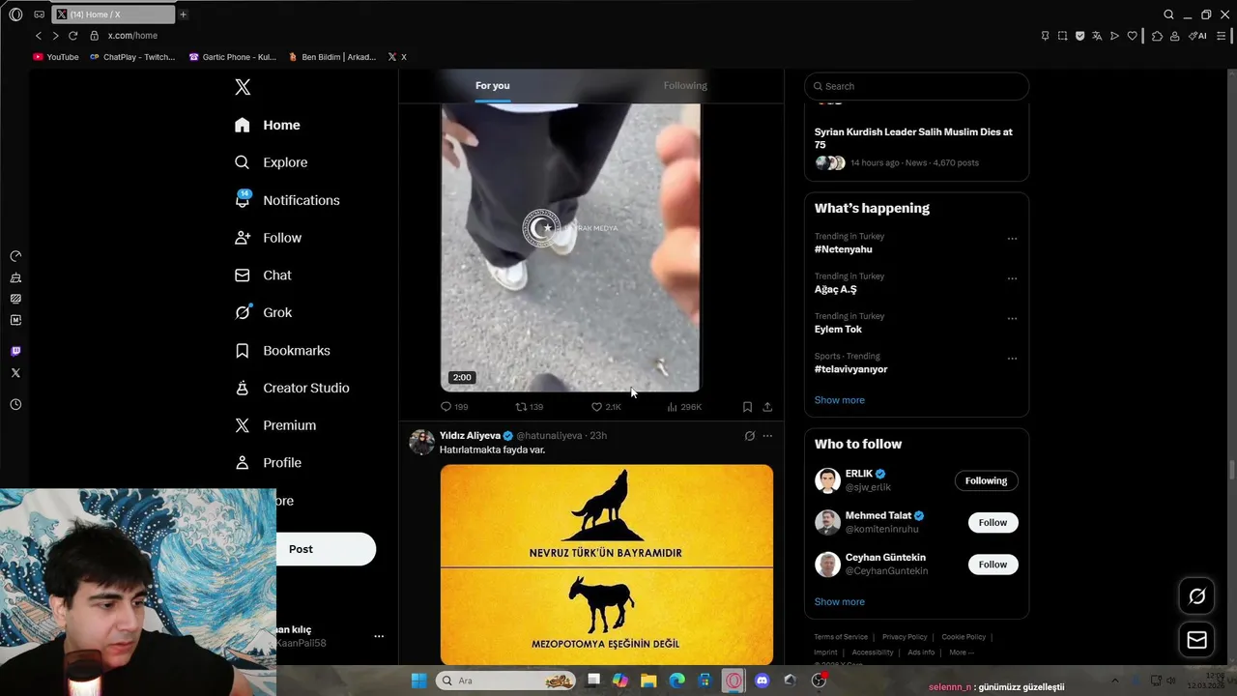1237x696 pixels.
Task: Open translate icon in address bar
Action: (x=1097, y=36)
